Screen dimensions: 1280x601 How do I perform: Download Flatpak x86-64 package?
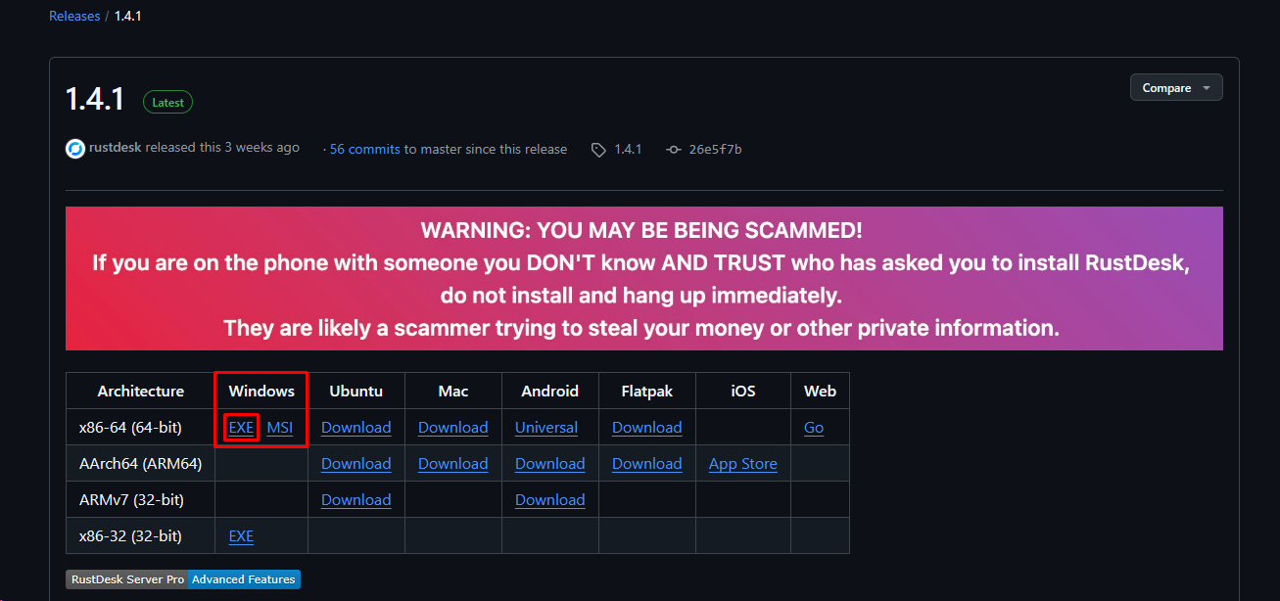point(646,428)
